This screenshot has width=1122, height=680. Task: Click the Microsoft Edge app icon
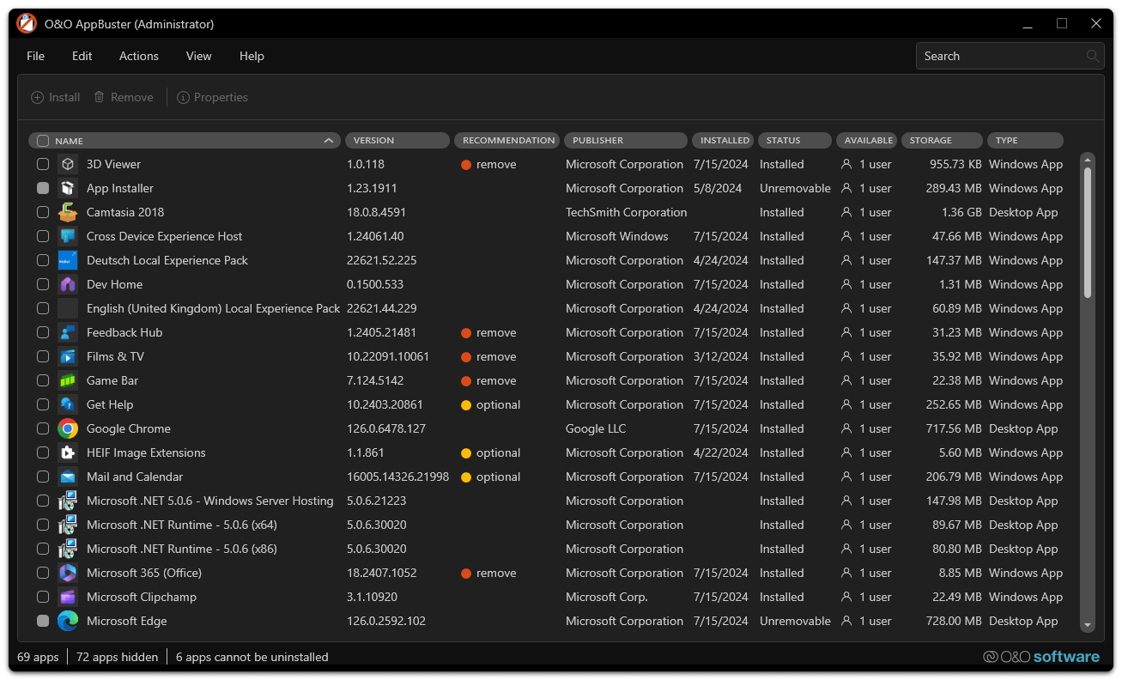click(x=68, y=621)
